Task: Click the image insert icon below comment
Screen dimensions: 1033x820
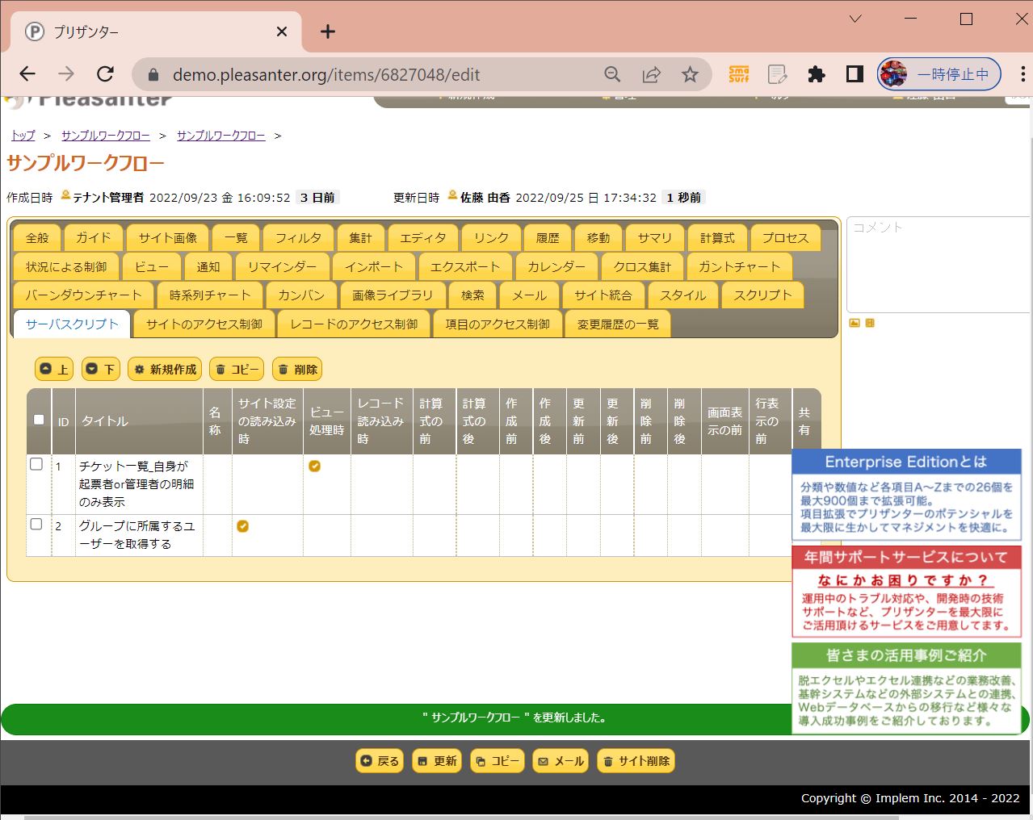Action: [x=855, y=323]
